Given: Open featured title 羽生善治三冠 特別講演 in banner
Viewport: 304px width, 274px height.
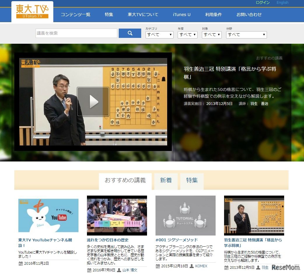Looking at the screenshot, I should (230, 73).
